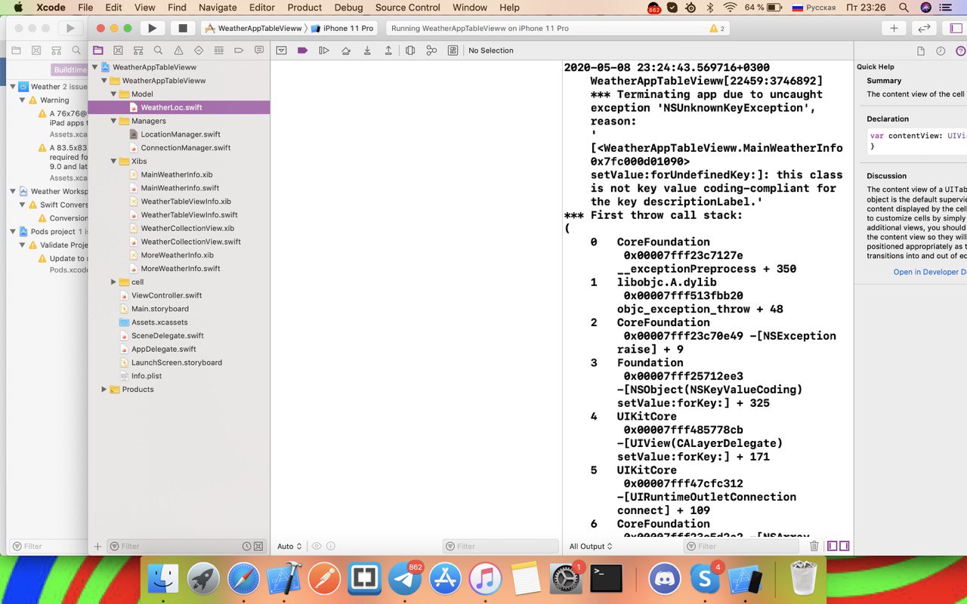The height and width of the screenshot is (604, 967).
Task: Open the Open in Developer Documentation link
Action: (930, 272)
